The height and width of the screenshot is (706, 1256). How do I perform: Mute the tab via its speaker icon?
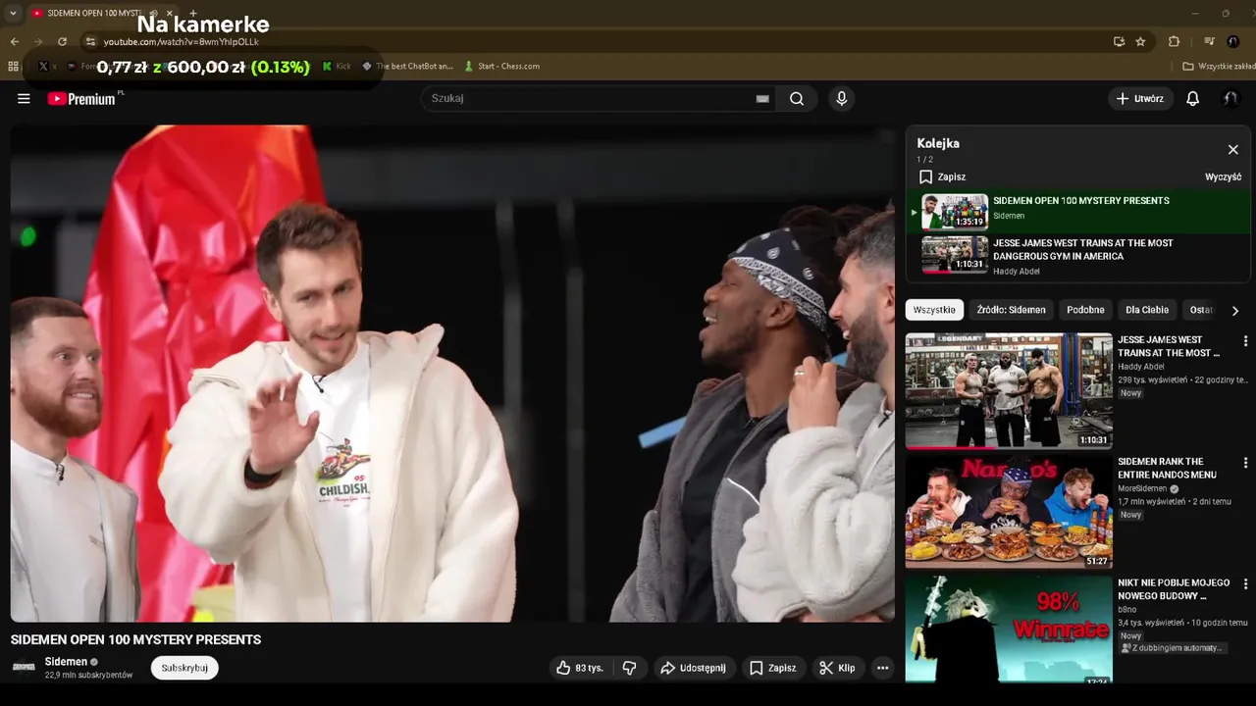click(153, 14)
